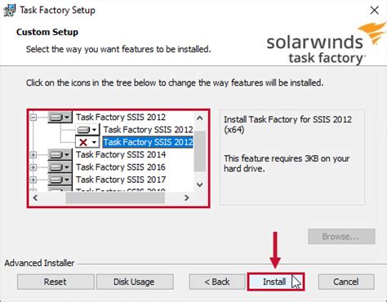
Task: Click the tree's scroll down arrow
Action: click(x=200, y=185)
